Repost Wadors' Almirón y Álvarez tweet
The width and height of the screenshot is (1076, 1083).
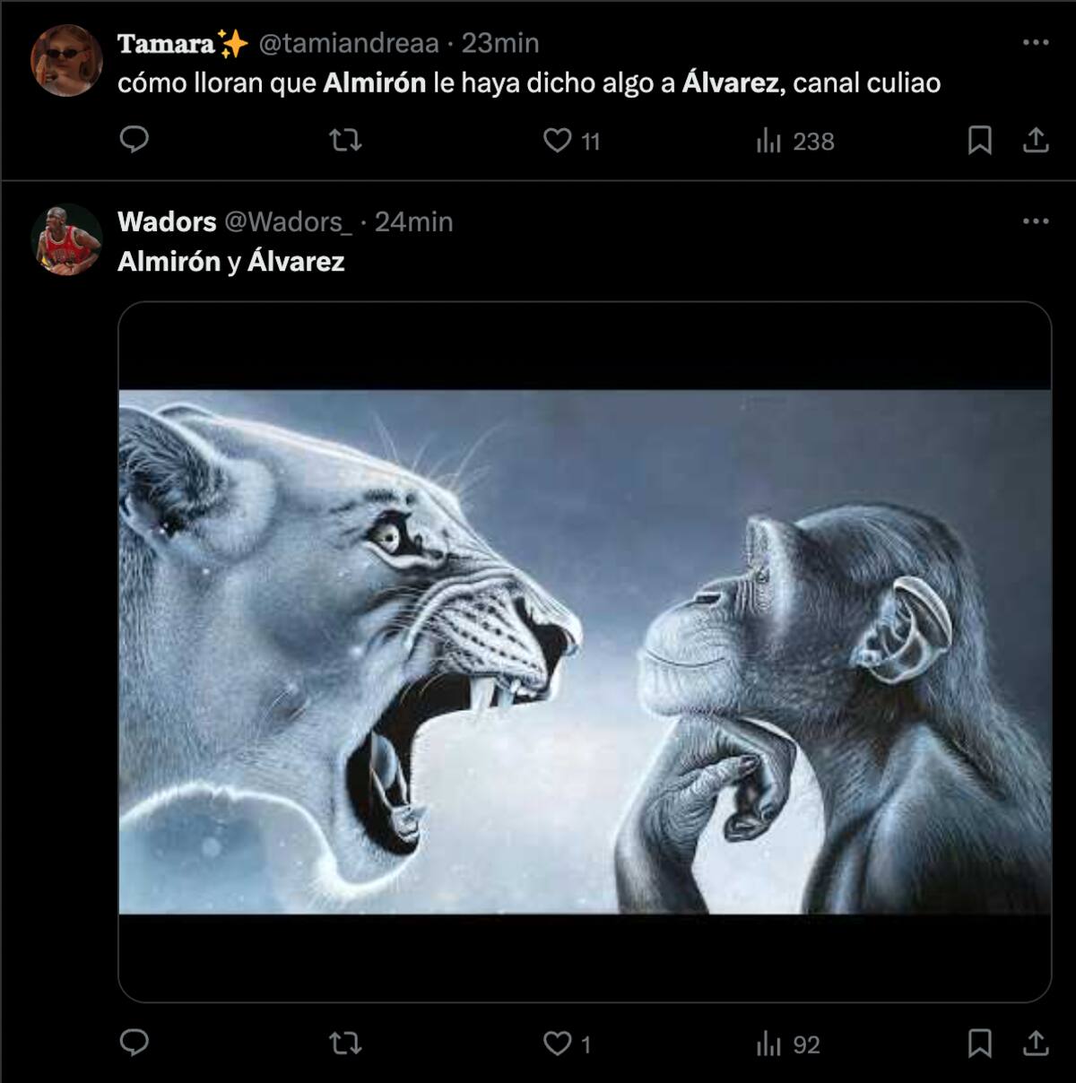point(345,1043)
